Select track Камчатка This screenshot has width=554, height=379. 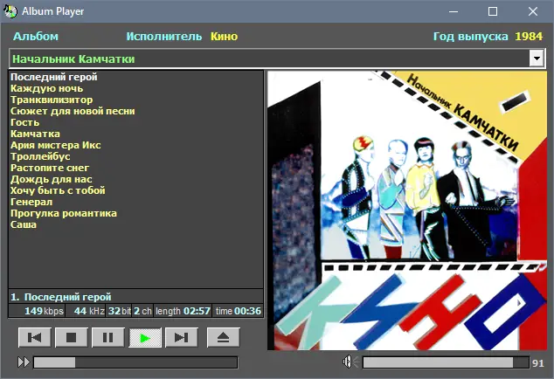[x=35, y=134]
